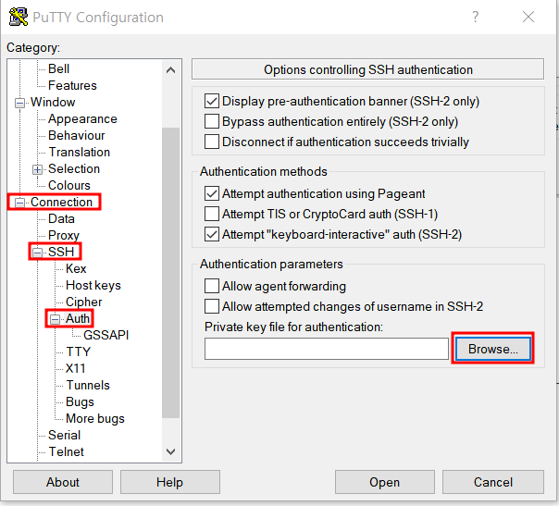The width and height of the screenshot is (559, 506).
Task: Open the Bugs category
Action: coord(80,402)
